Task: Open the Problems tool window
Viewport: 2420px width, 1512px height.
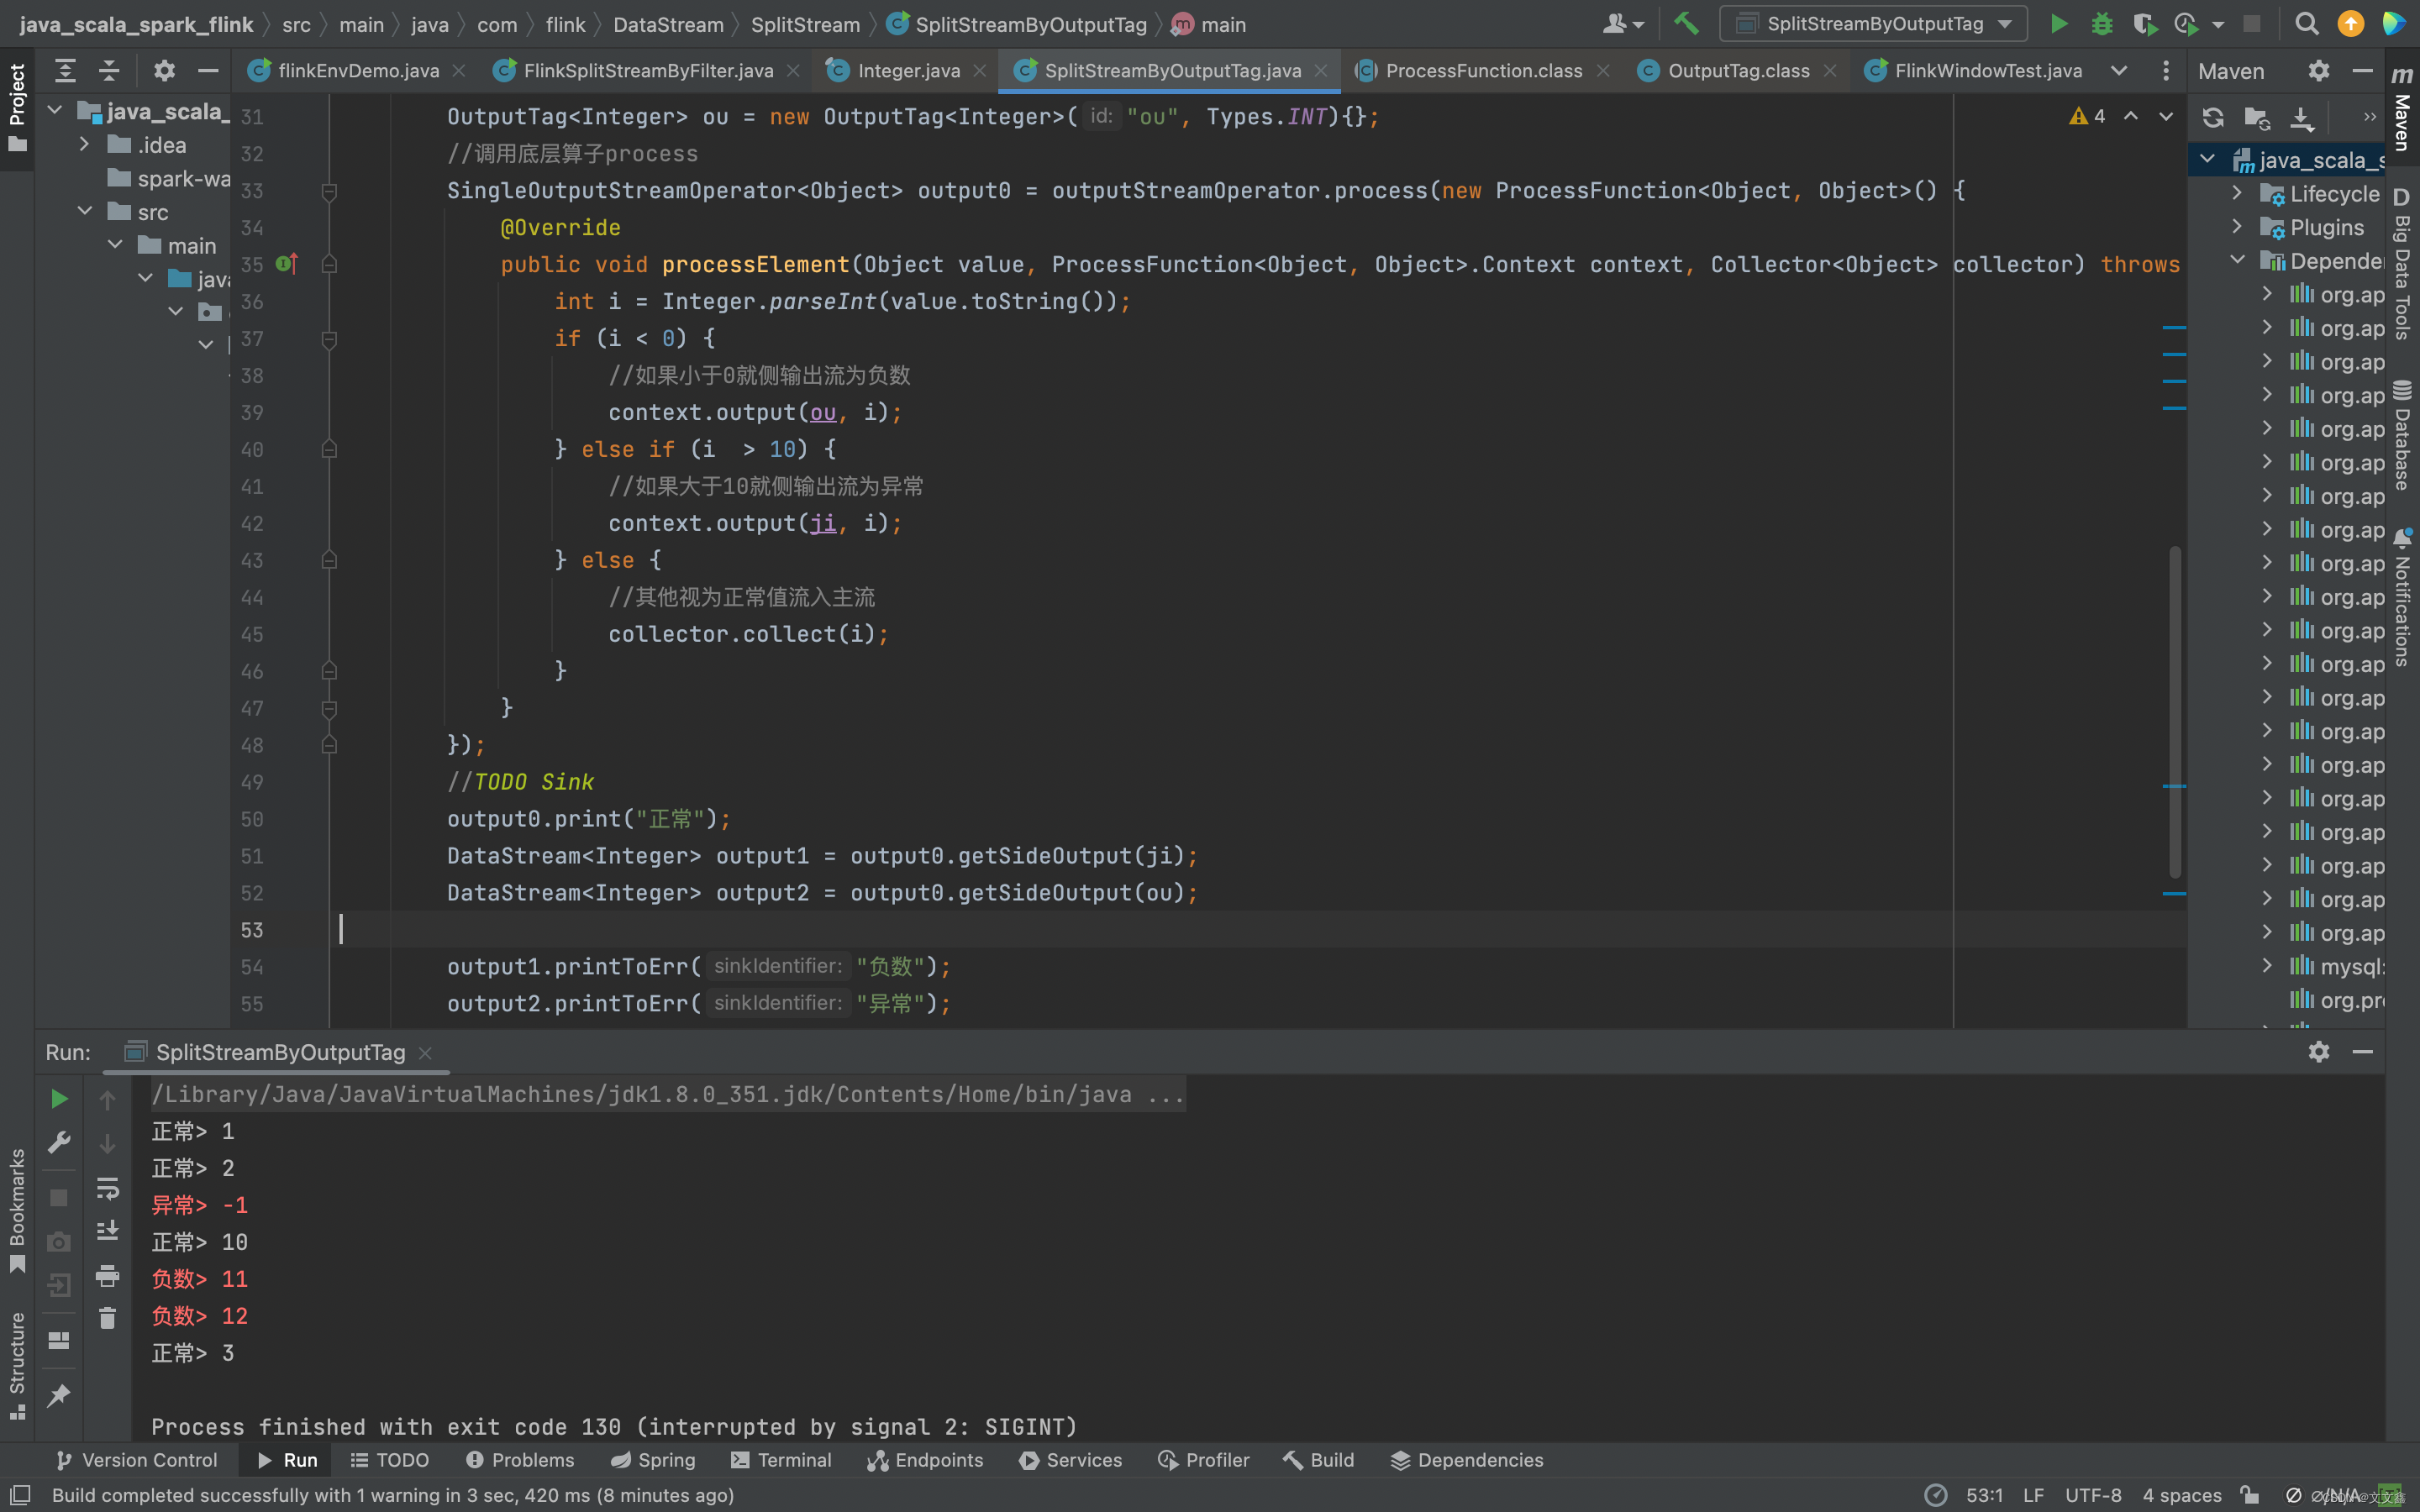Action: click(520, 1460)
